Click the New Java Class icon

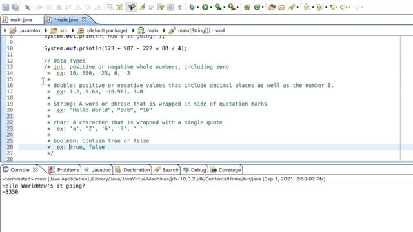(x=257, y=7)
